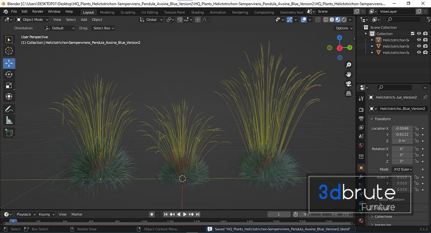431x233 pixels.
Task: Pin the properties editor context
Action: pyautogui.click(x=425, y=97)
